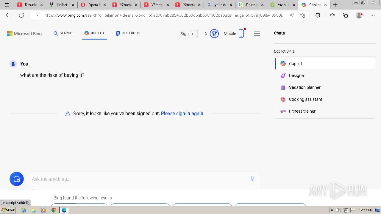Close the Copilot browser tab
The image size is (381, 214).
point(325,5)
